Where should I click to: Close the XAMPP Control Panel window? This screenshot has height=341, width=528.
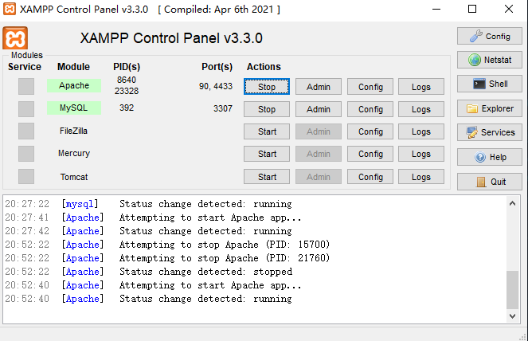pos(509,9)
